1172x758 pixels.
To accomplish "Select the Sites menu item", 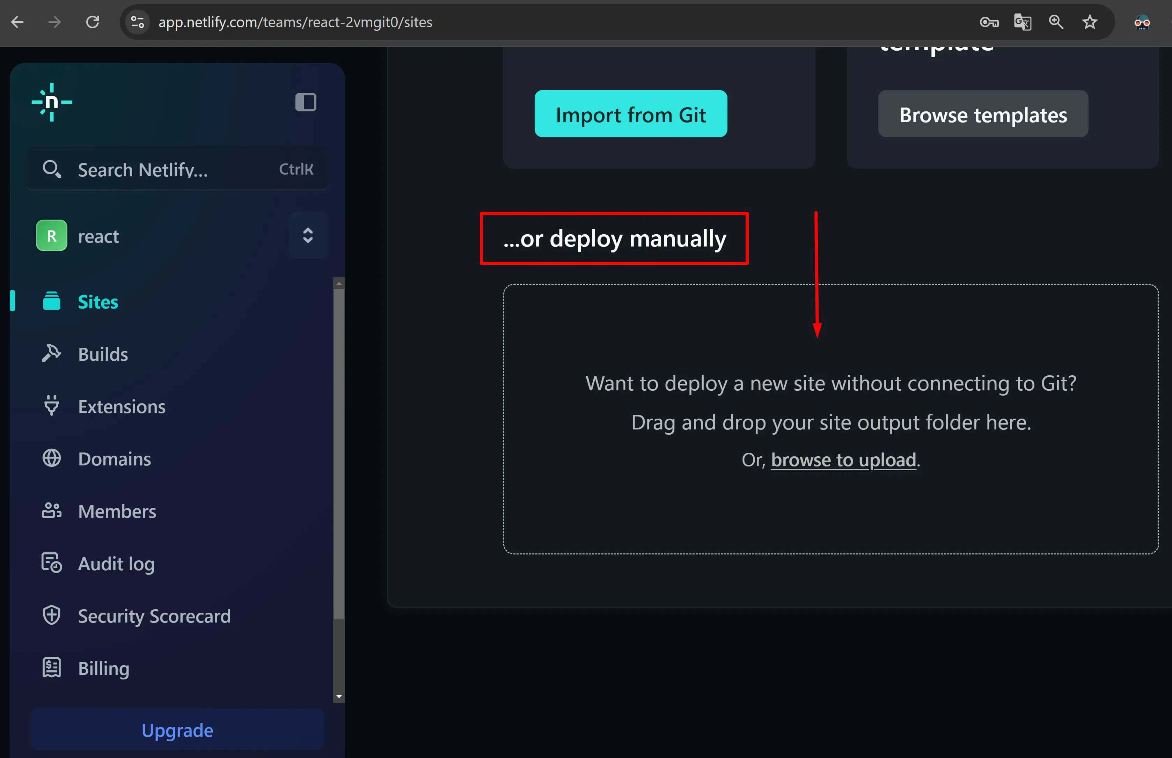I will tap(98, 302).
